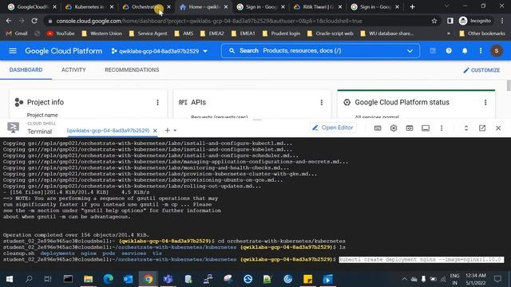Click the browser back arrow
The width and height of the screenshot is (511, 287).
coord(9,21)
